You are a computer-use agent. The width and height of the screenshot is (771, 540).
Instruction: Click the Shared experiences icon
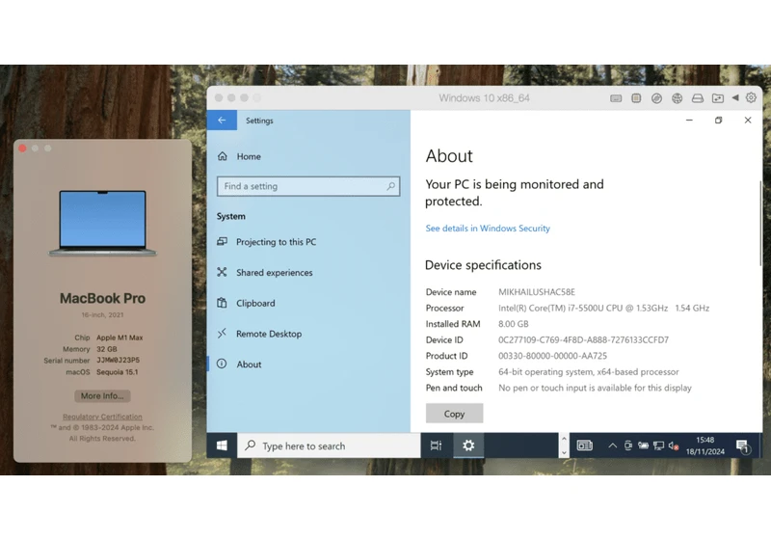click(x=223, y=272)
